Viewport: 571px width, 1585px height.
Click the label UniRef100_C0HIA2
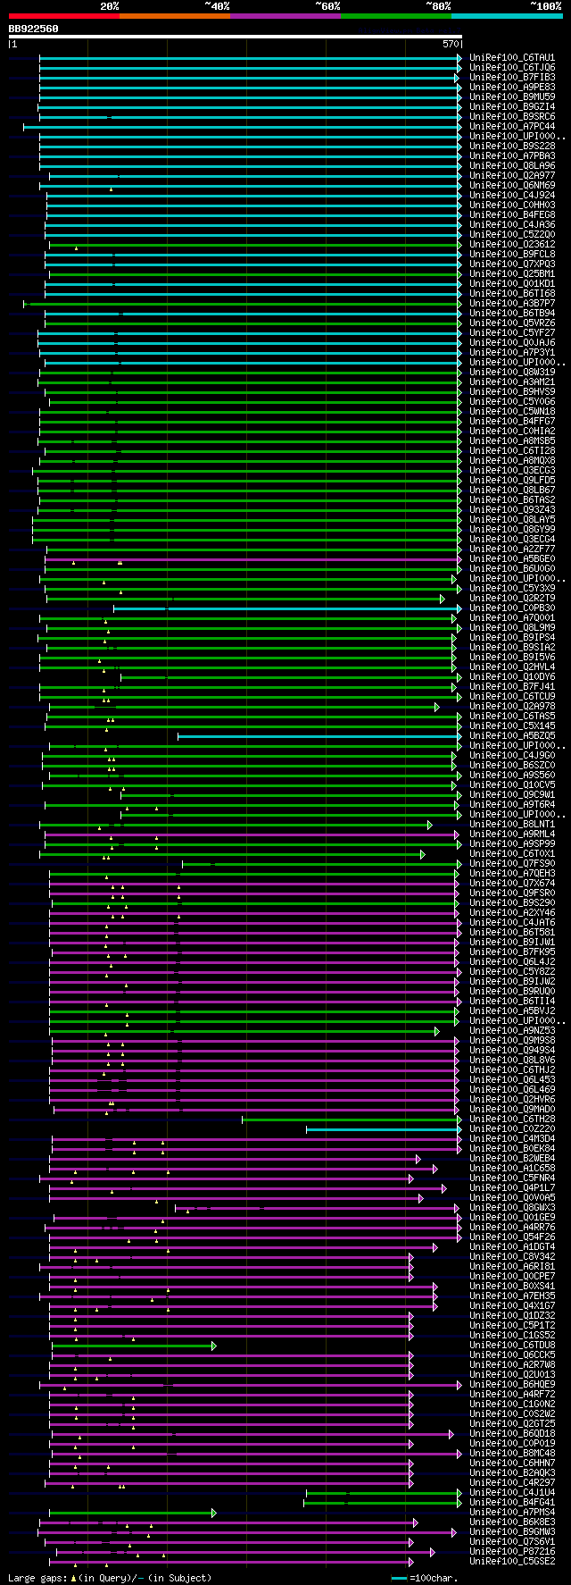coord(512,432)
